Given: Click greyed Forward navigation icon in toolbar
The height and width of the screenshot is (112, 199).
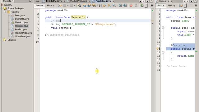Looking at the screenshot, I should (72, 6).
